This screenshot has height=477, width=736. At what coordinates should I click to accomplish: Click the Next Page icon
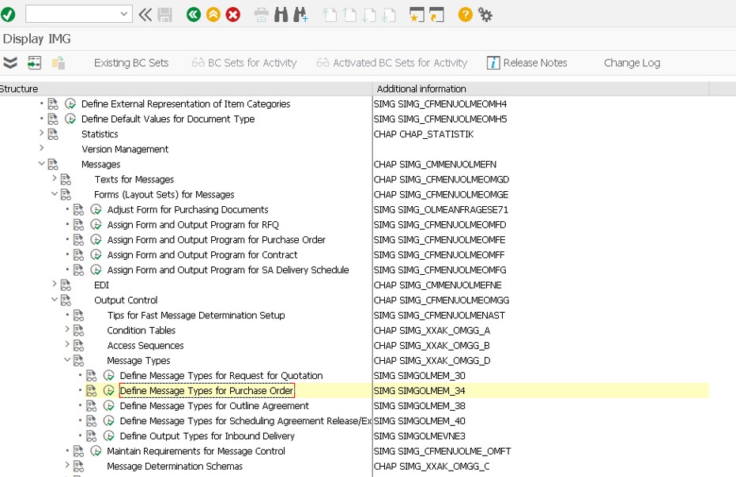click(x=369, y=14)
